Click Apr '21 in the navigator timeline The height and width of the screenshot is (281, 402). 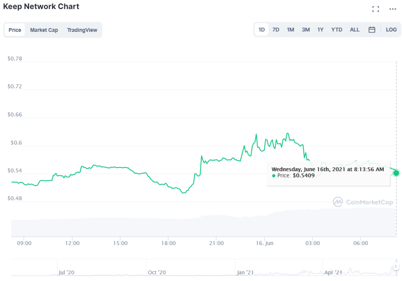(333, 272)
